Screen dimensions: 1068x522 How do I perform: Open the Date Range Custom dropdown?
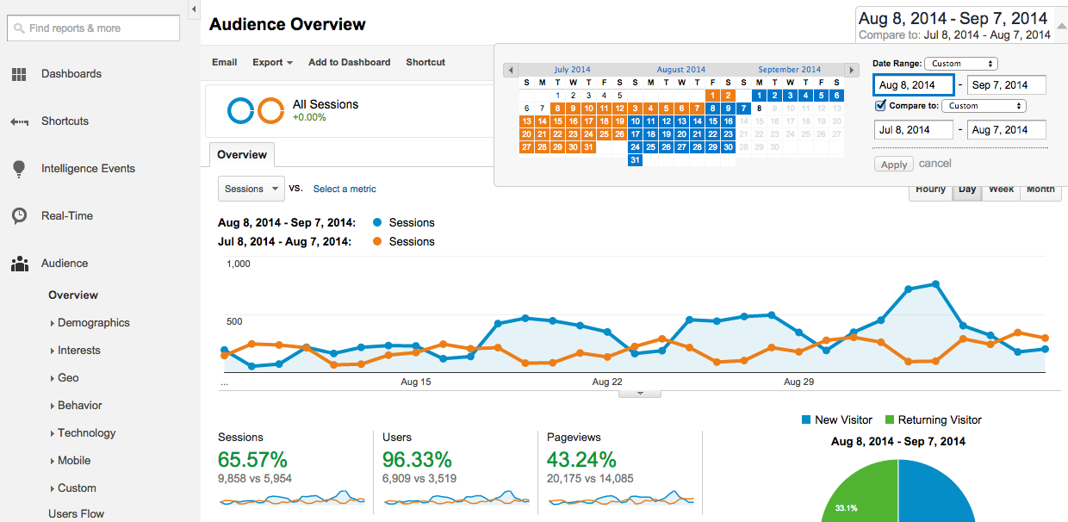click(960, 64)
